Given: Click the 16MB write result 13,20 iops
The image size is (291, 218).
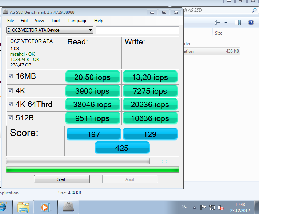Looking at the screenshot, I should 150,77.
